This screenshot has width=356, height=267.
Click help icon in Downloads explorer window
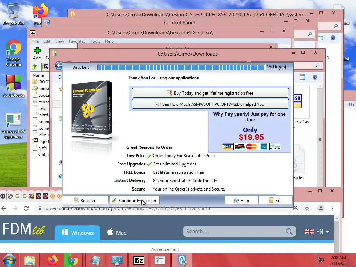(x=315, y=77)
